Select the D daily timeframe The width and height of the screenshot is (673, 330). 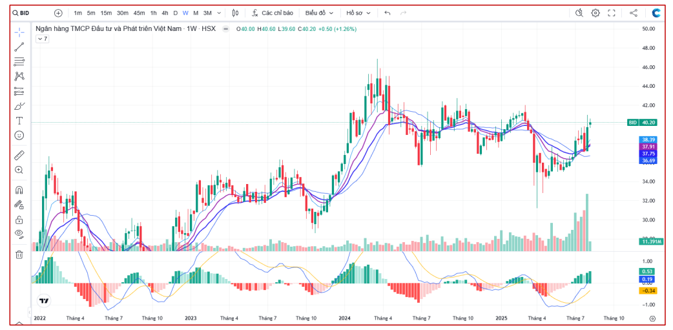175,13
